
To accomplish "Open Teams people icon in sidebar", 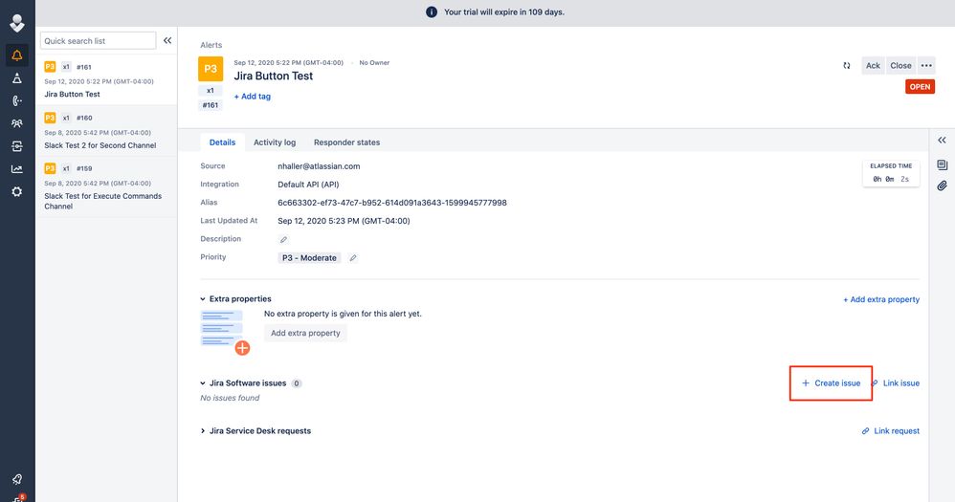I will pos(17,123).
